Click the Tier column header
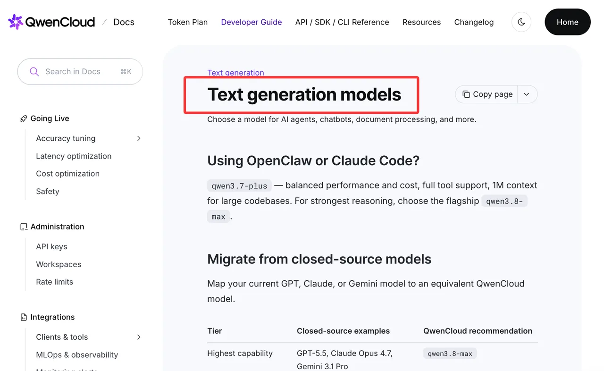604x371 pixels. 214,331
